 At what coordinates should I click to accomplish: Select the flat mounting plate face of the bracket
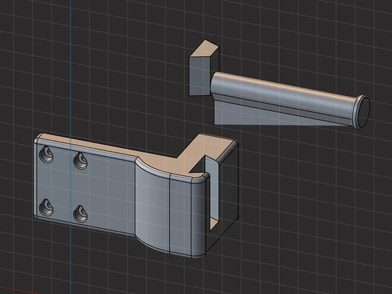pos(86,188)
